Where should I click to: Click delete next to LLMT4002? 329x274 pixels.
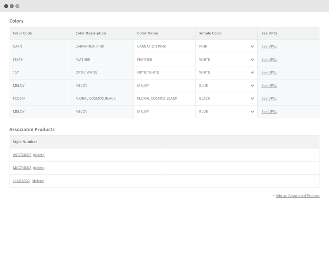[x=38, y=181]
